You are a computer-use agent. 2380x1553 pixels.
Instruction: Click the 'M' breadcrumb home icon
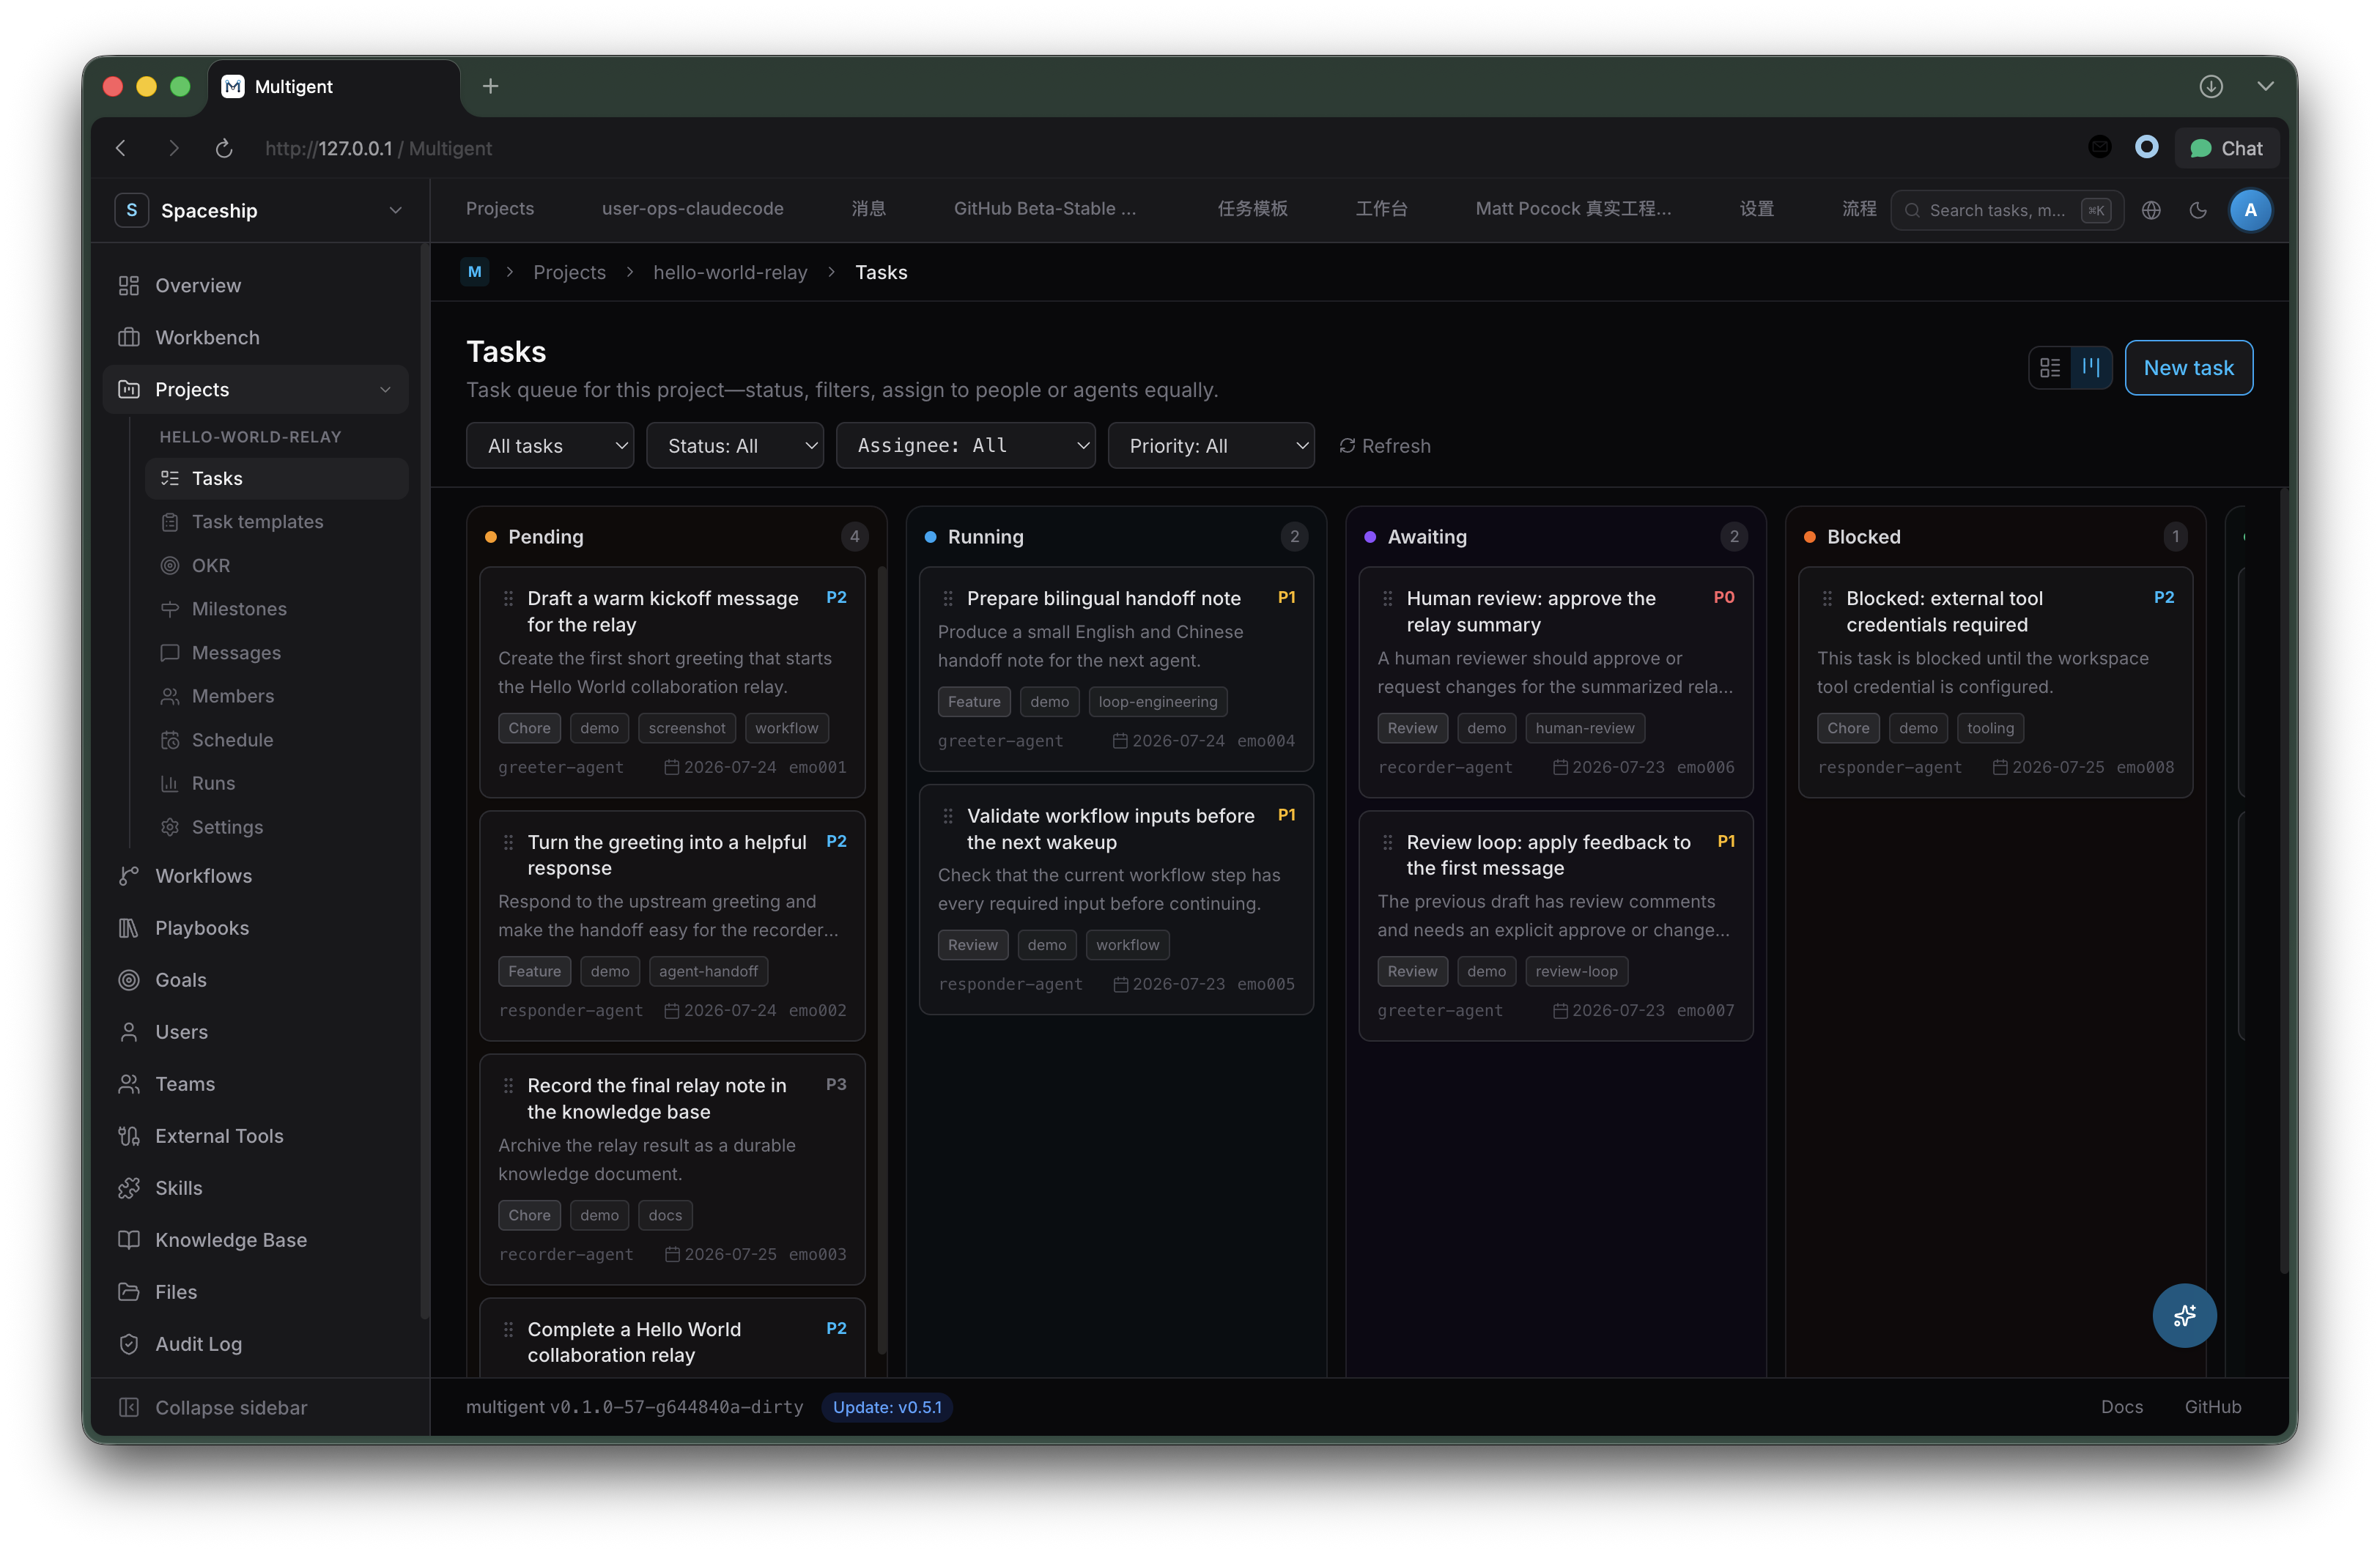click(x=475, y=272)
